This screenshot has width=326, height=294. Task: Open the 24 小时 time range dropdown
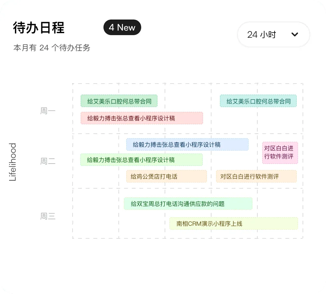click(x=273, y=34)
